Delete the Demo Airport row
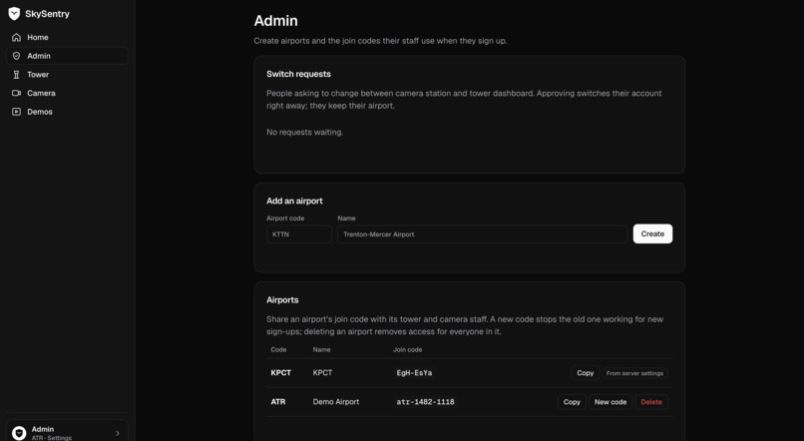This screenshot has height=441, width=804. tap(651, 401)
